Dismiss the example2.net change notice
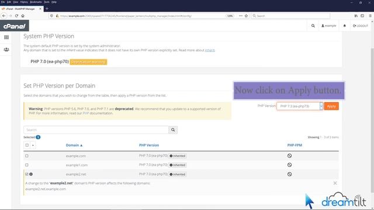The height and width of the screenshot is (210, 374). click(x=335, y=183)
